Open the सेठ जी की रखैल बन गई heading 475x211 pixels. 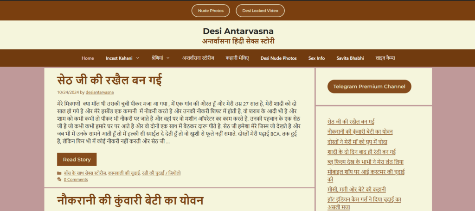click(x=109, y=80)
